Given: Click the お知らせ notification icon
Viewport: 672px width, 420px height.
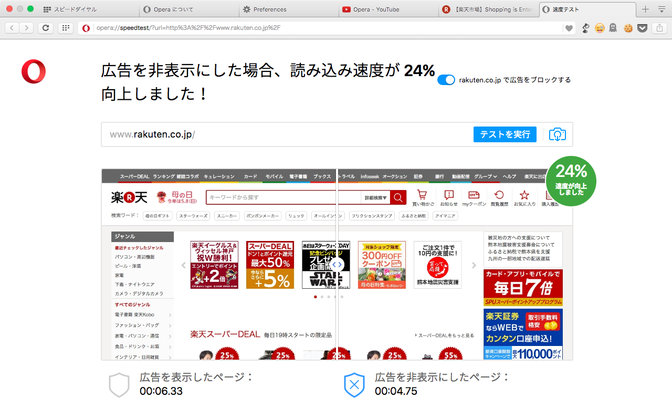Looking at the screenshot, I should tap(449, 198).
